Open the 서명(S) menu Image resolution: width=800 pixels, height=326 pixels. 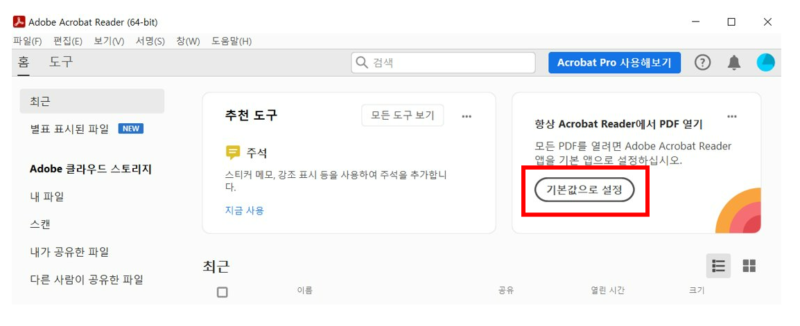(x=150, y=42)
